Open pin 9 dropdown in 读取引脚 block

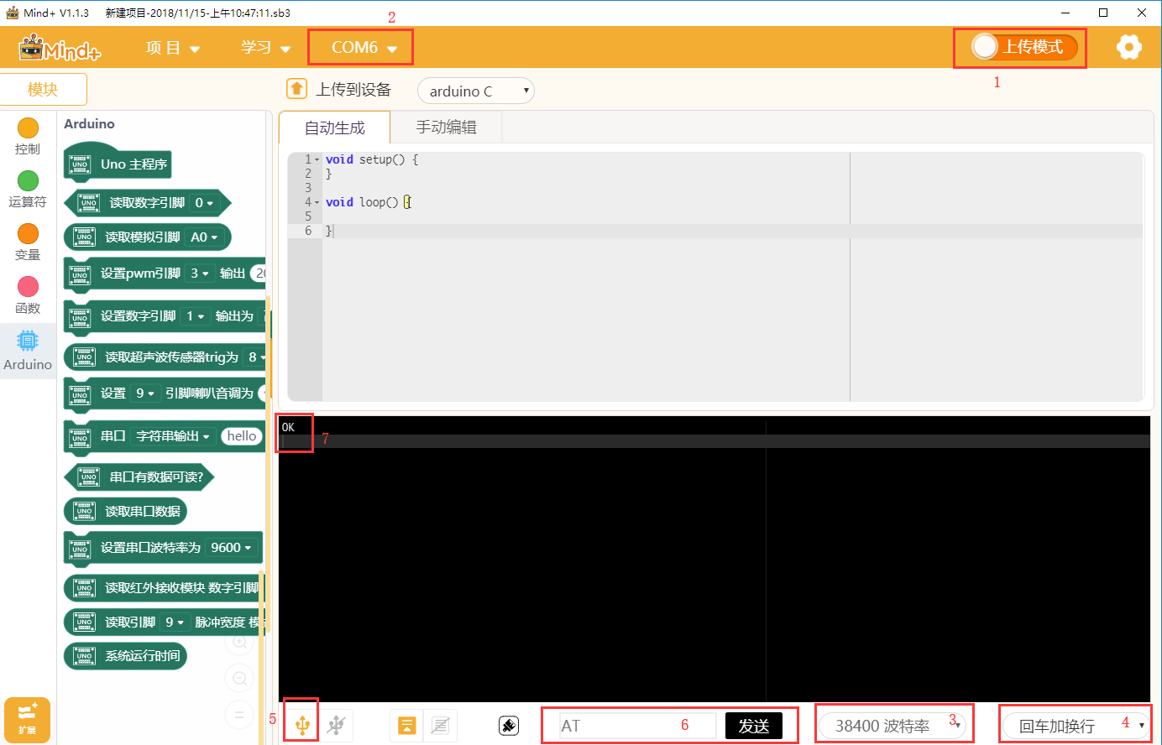pyautogui.click(x=175, y=622)
